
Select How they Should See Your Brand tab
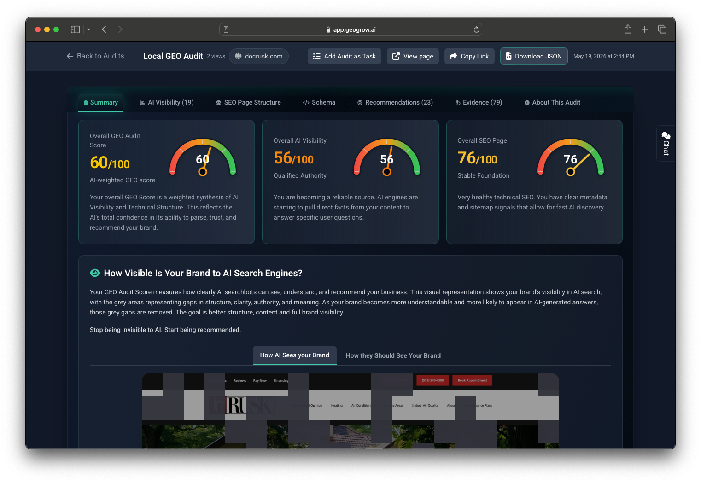click(393, 355)
